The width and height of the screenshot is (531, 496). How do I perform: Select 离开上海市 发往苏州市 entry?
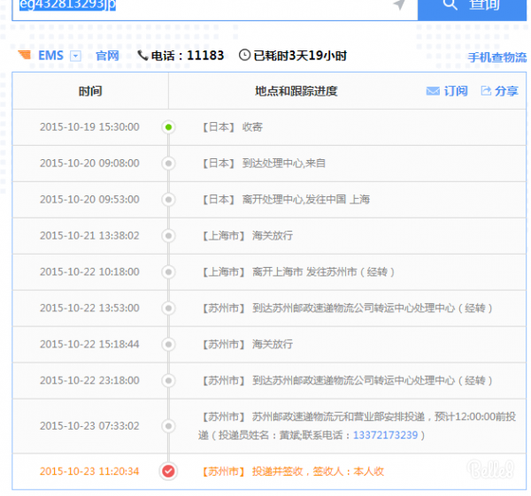(323, 271)
